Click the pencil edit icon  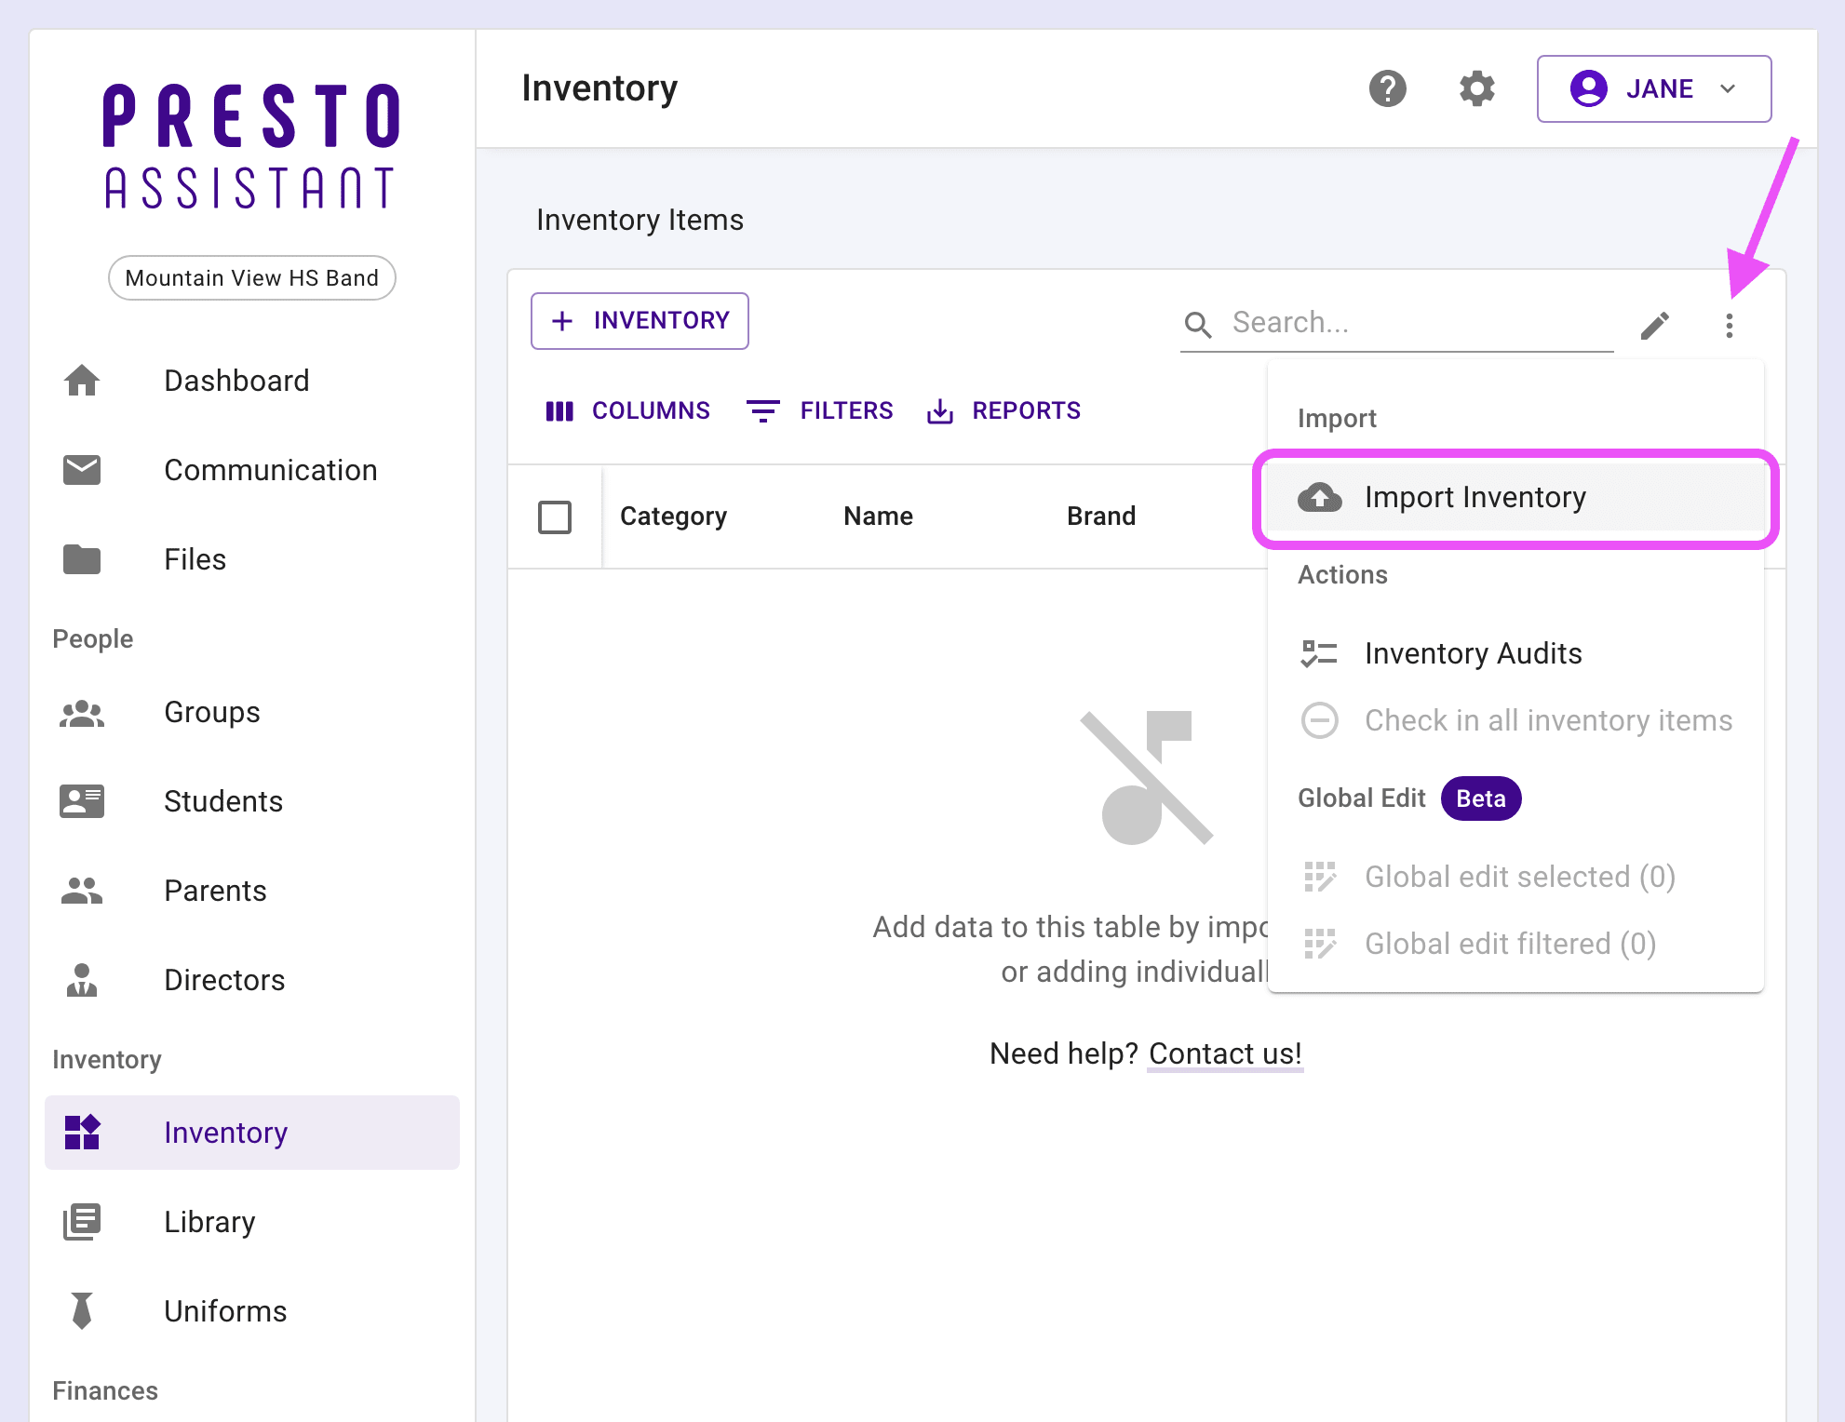1654,325
